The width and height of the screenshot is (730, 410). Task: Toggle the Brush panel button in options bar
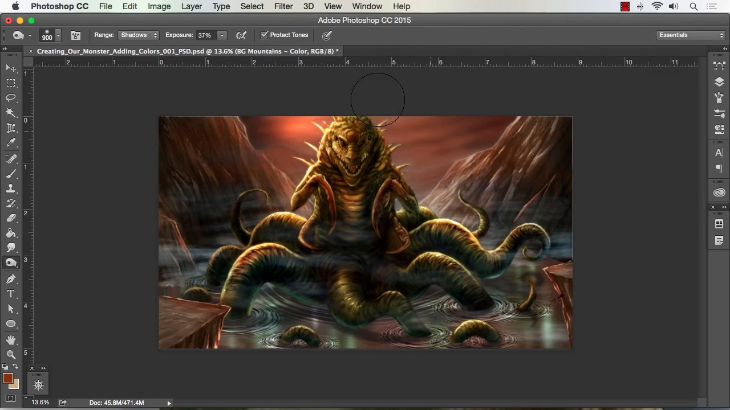pos(76,35)
